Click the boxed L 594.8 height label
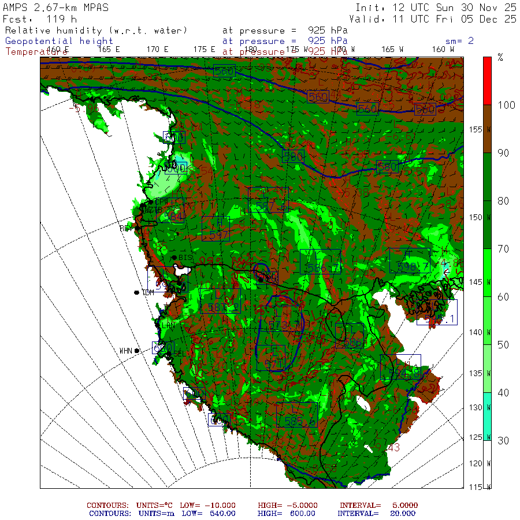This screenshot has height=520, width=520. 400,367
